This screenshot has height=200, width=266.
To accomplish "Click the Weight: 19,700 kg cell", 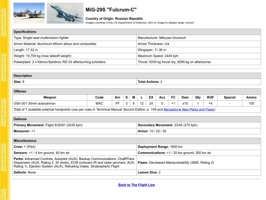I will coord(75,56).
